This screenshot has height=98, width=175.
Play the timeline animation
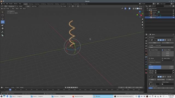coord(73,88)
